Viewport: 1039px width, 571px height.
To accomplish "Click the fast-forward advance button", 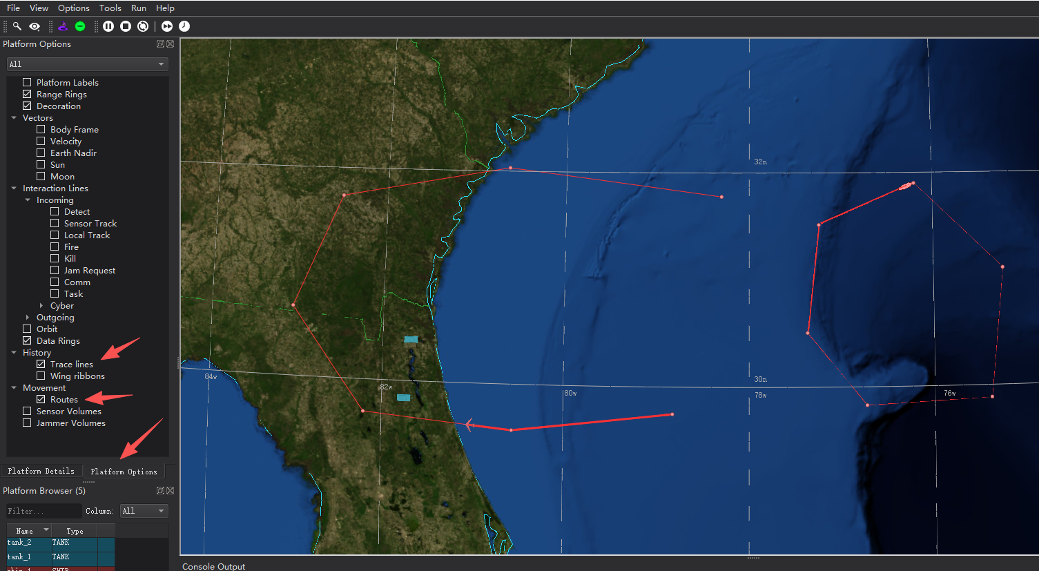I will [167, 26].
